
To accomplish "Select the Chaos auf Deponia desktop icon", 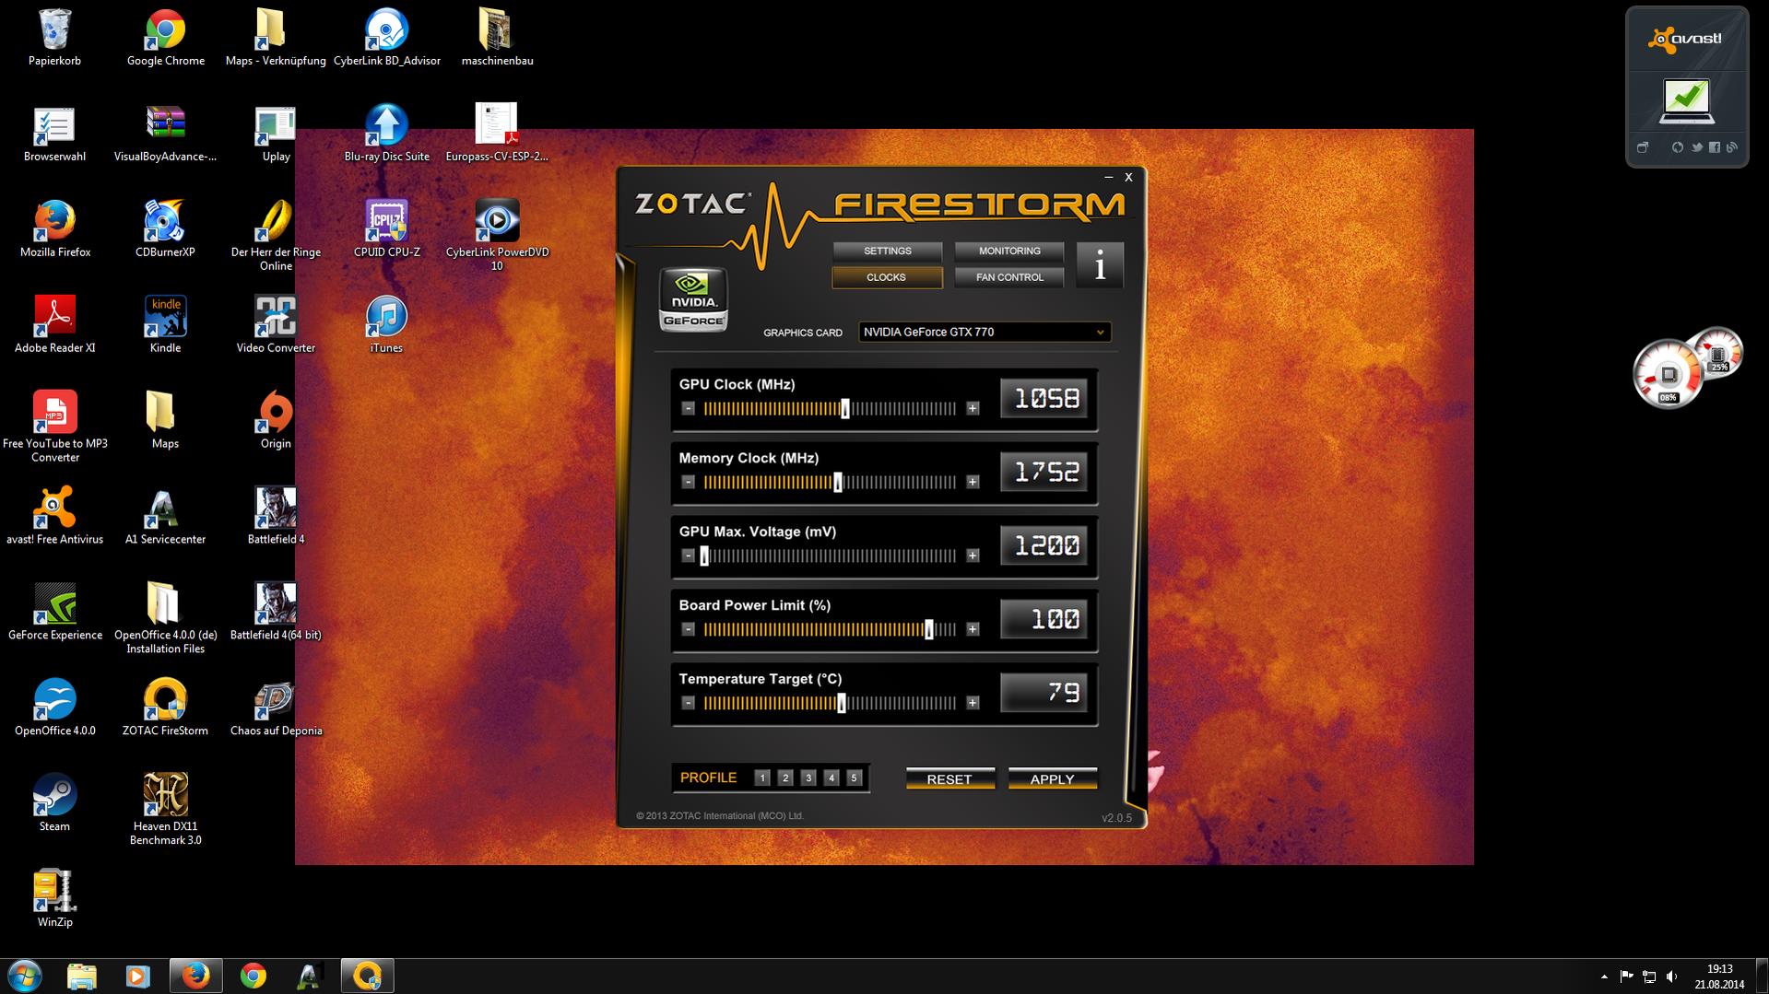I will (276, 708).
